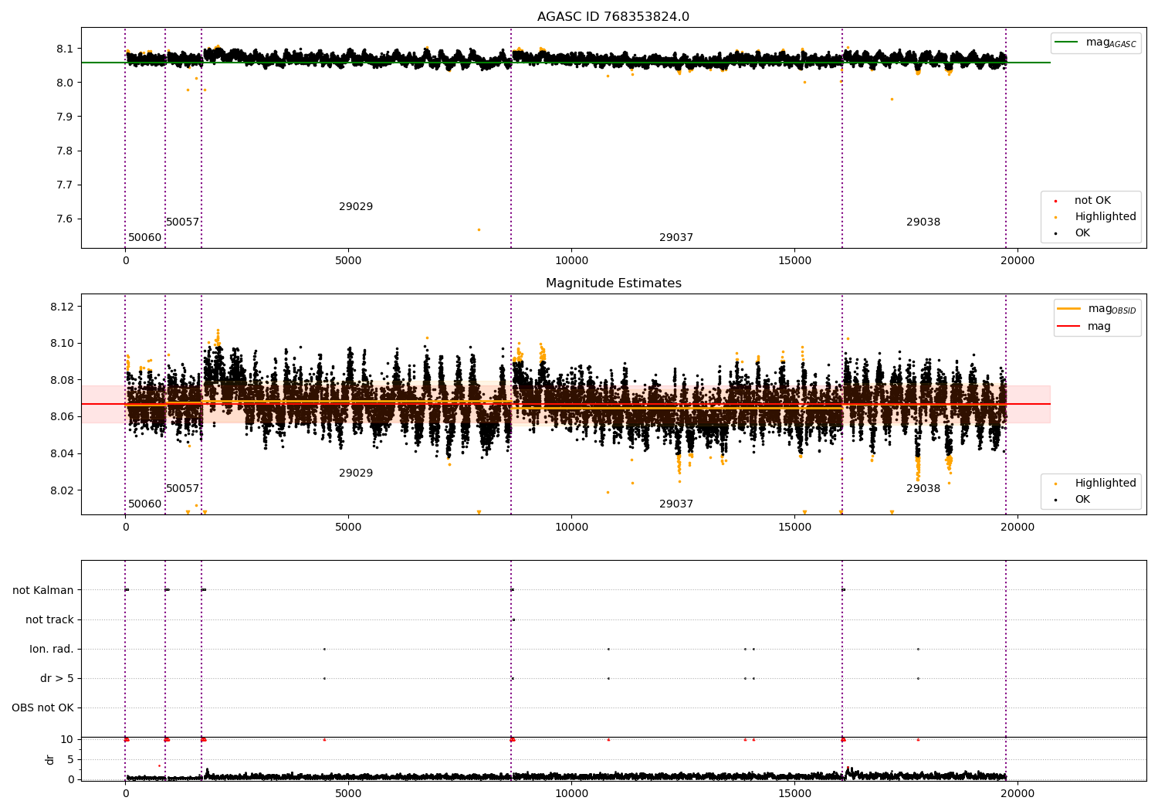Click the 'not OK' legend entry in top plot
Image resolution: width=1158 pixels, height=811 pixels.
[1092, 201]
